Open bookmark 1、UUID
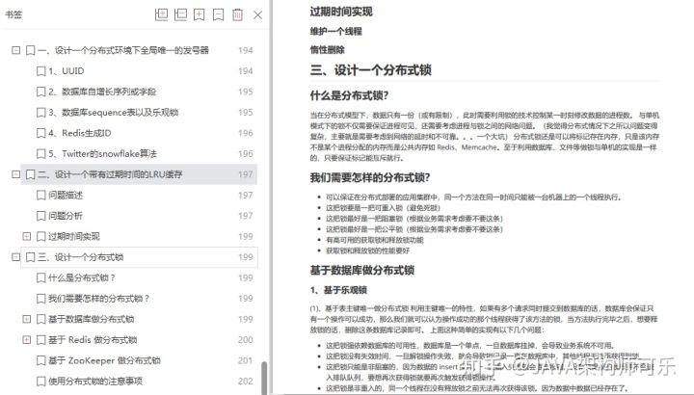This screenshot has height=395, width=694. click(66, 70)
